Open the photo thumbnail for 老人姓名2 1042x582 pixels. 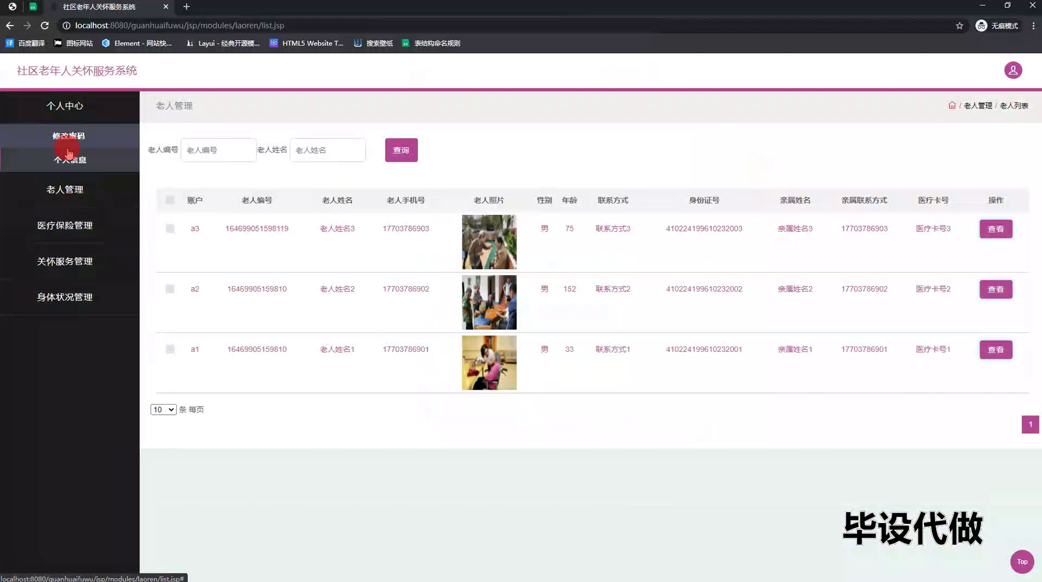click(x=489, y=302)
